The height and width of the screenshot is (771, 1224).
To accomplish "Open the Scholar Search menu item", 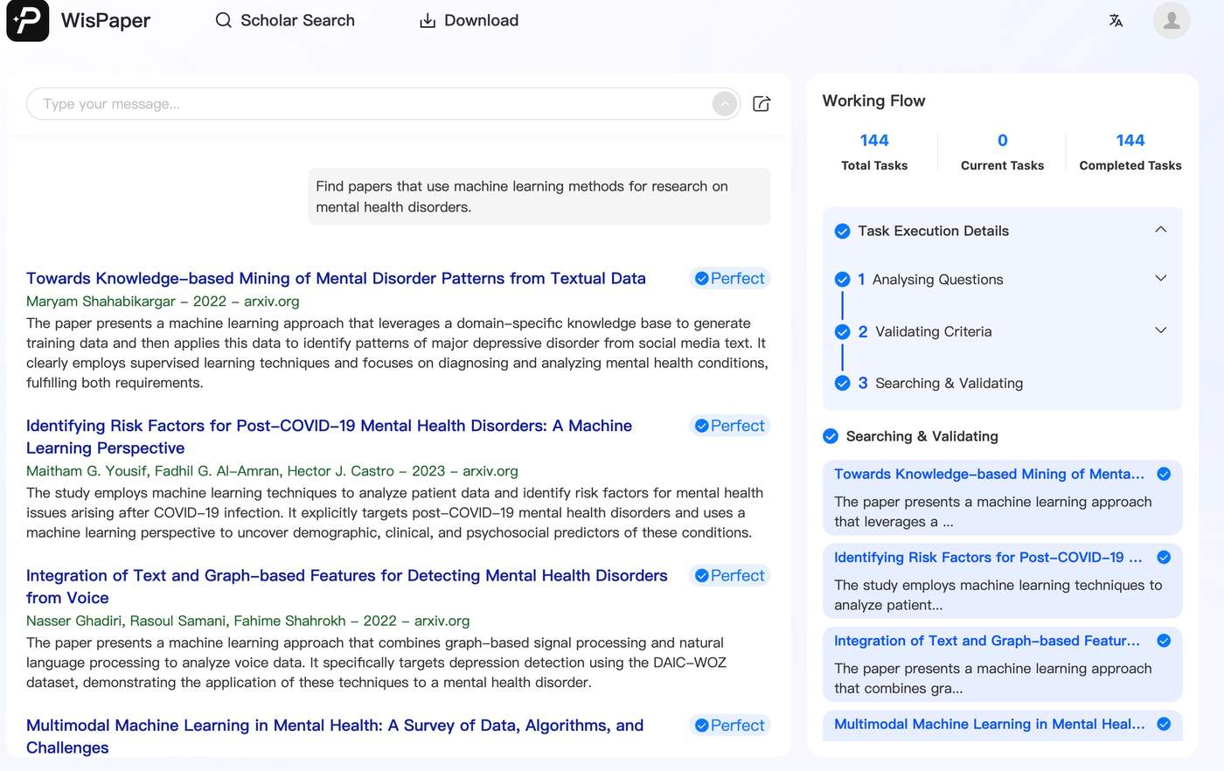I will tap(285, 20).
